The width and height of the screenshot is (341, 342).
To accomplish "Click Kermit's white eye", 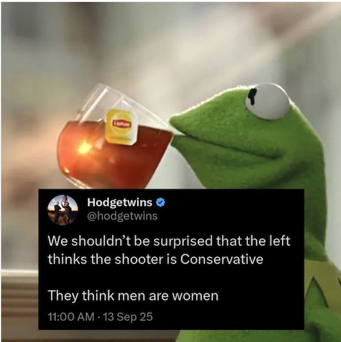I will (x=268, y=101).
